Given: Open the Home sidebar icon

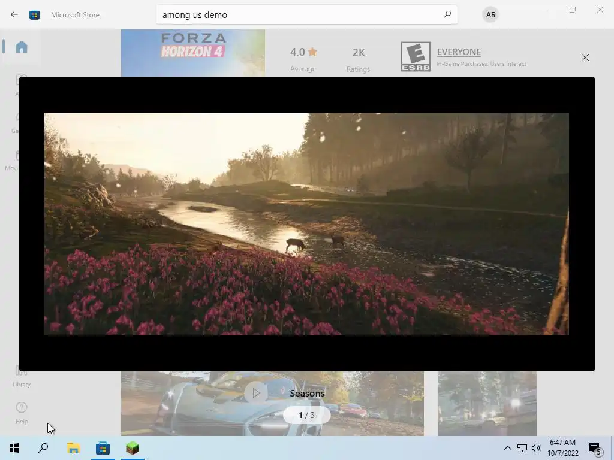Looking at the screenshot, I should [21, 47].
